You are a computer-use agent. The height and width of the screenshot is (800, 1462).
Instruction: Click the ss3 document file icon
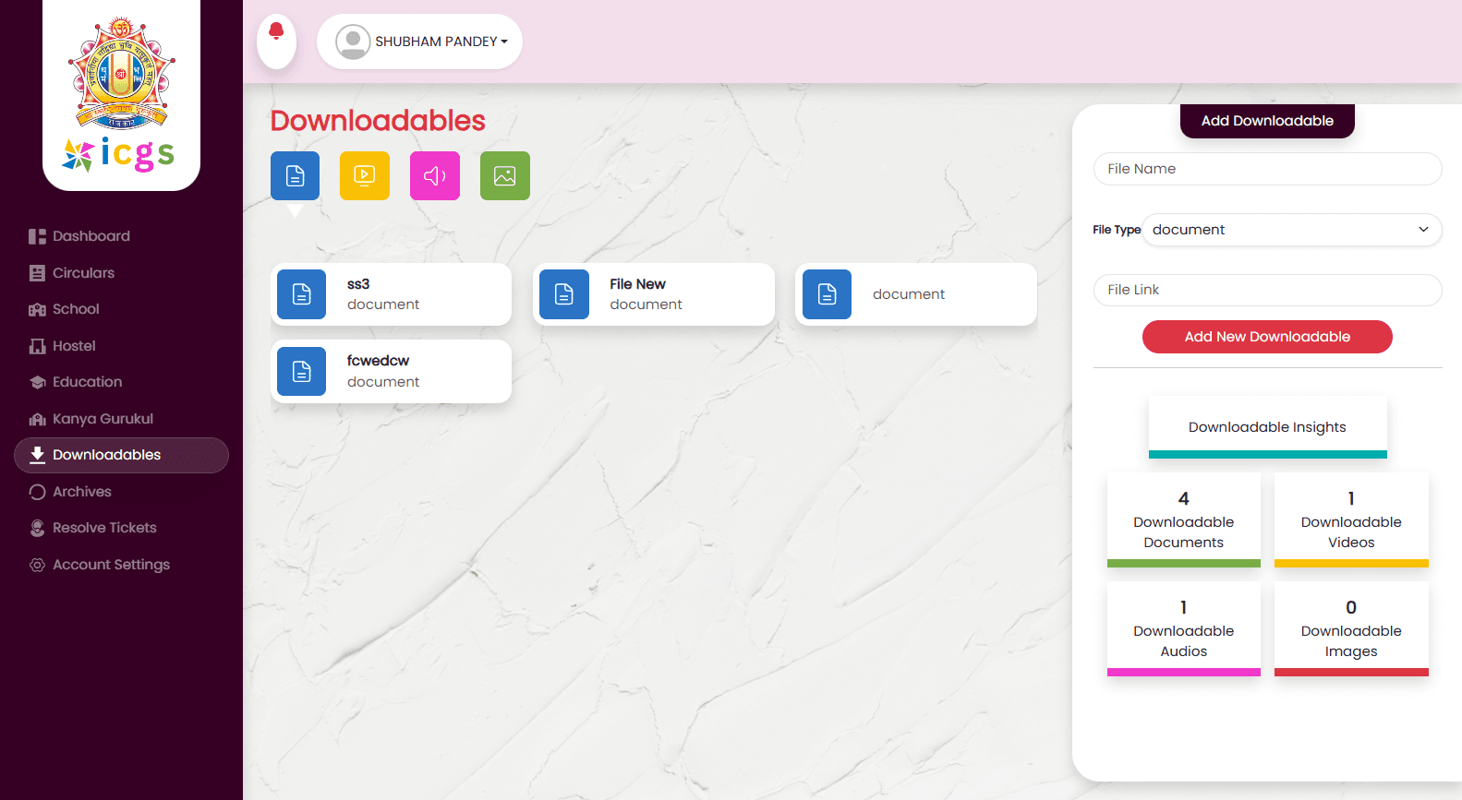pos(302,294)
